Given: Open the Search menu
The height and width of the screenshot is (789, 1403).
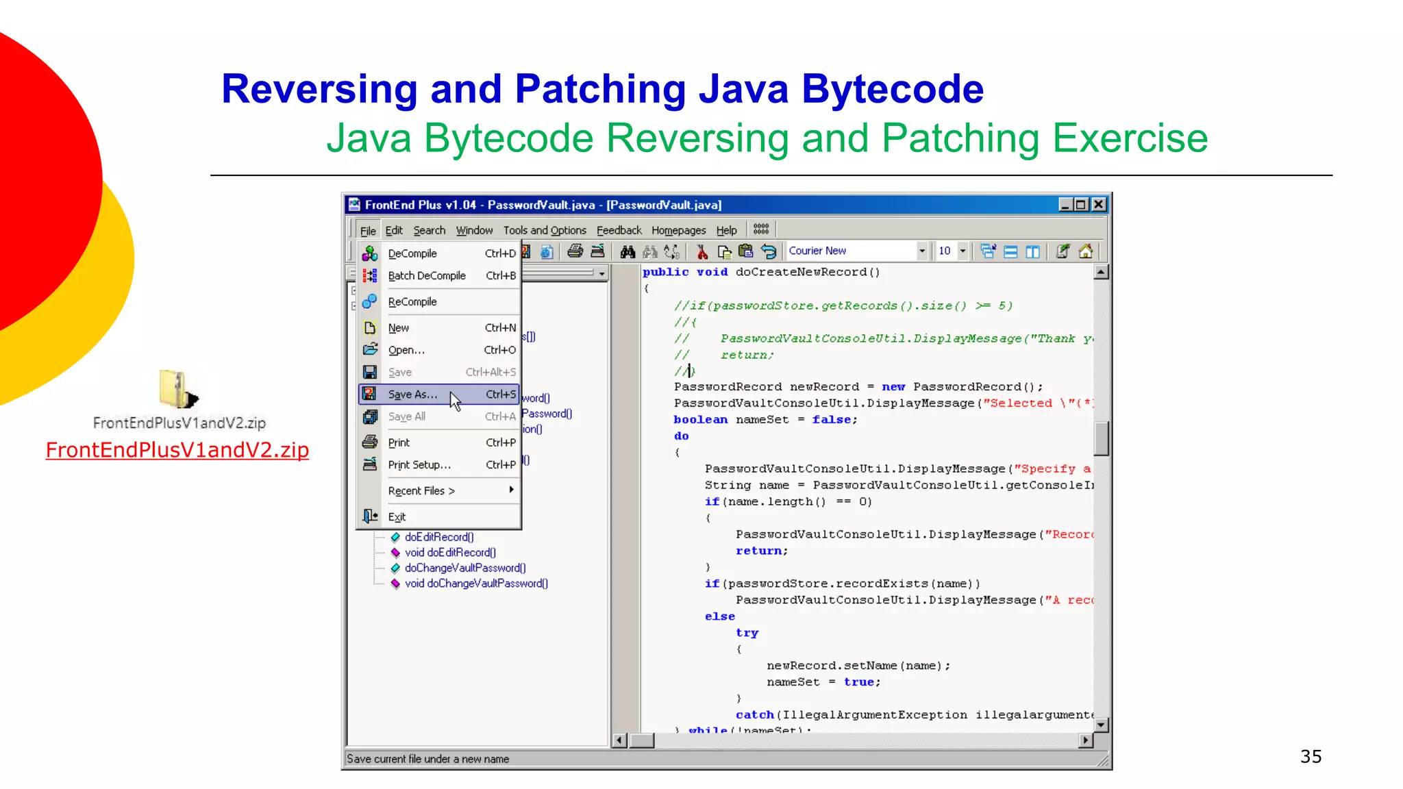Looking at the screenshot, I should 429,230.
